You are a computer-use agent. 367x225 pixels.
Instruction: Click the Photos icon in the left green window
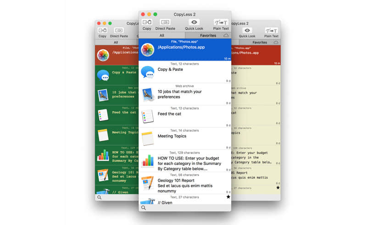[103, 55]
